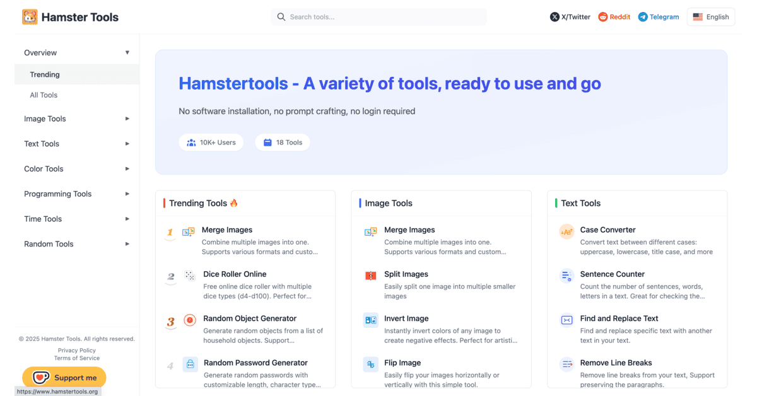
Task: Open Find and Replace Text title
Action: 619,318
